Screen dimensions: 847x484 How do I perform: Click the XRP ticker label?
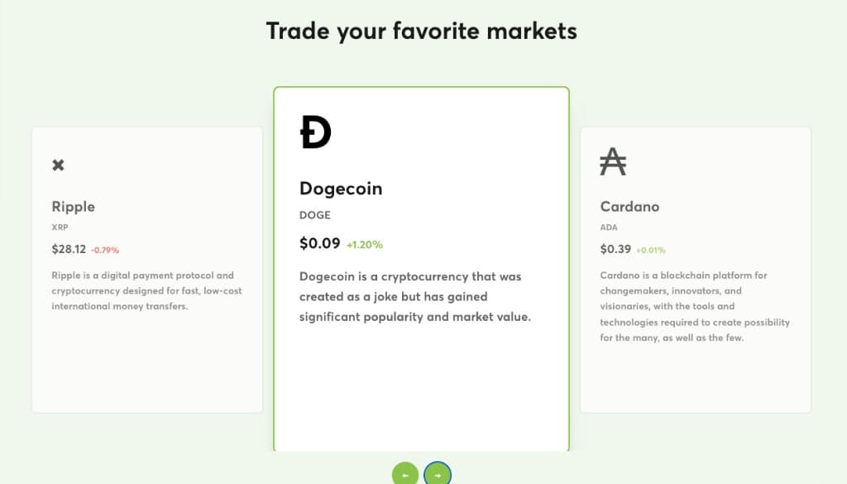tap(60, 228)
